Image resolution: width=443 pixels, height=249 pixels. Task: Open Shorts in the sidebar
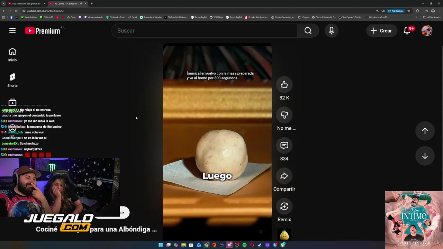tap(12, 80)
